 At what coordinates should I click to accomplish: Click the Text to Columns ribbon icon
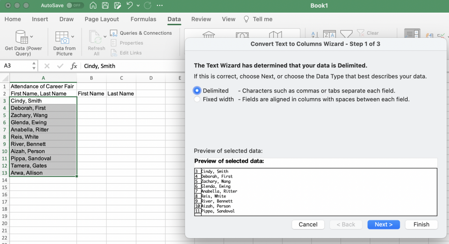(x=412, y=35)
